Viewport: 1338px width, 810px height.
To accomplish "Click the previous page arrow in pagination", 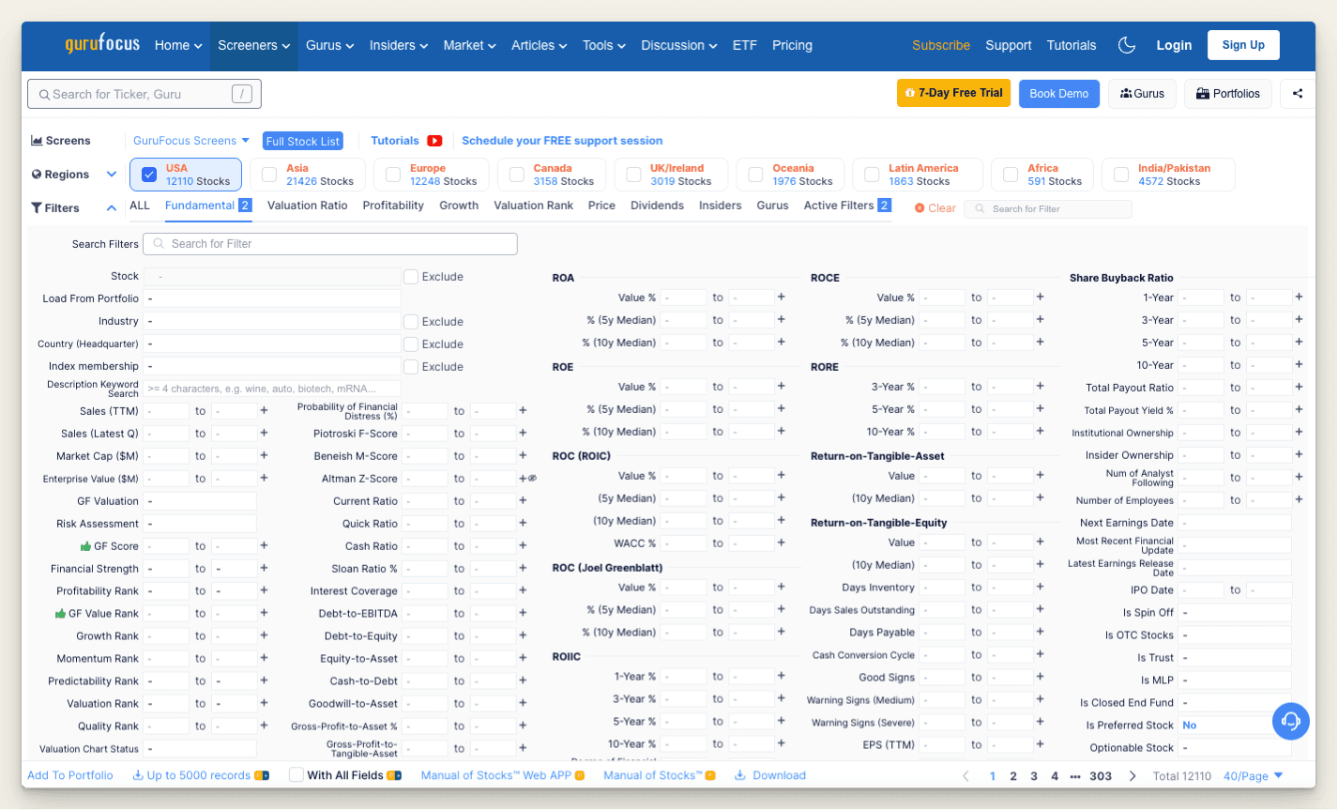I will click(966, 776).
